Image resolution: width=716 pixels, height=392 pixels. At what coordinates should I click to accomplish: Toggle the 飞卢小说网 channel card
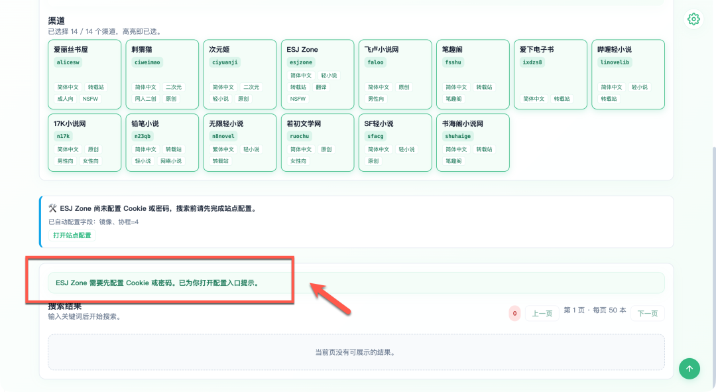pyautogui.click(x=395, y=74)
